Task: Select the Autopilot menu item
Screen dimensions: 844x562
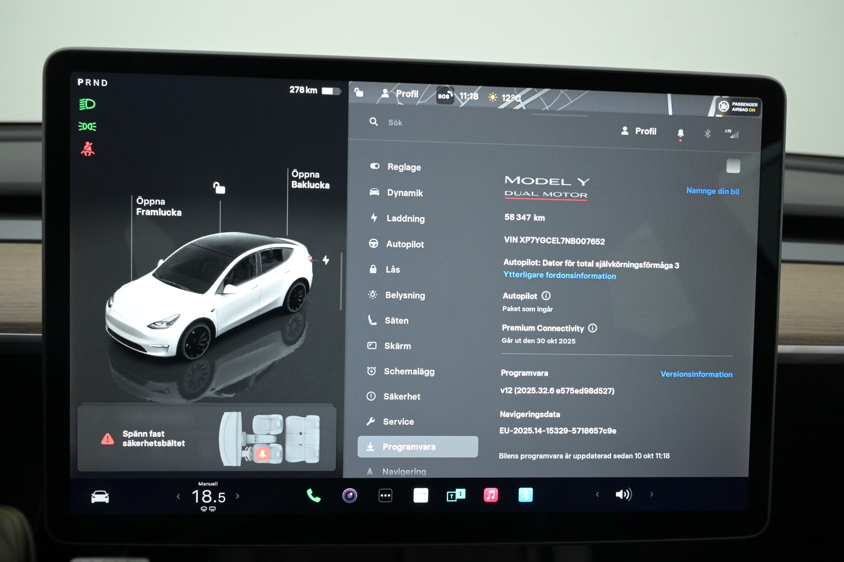Action: pyautogui.click(x=405, y=244)
